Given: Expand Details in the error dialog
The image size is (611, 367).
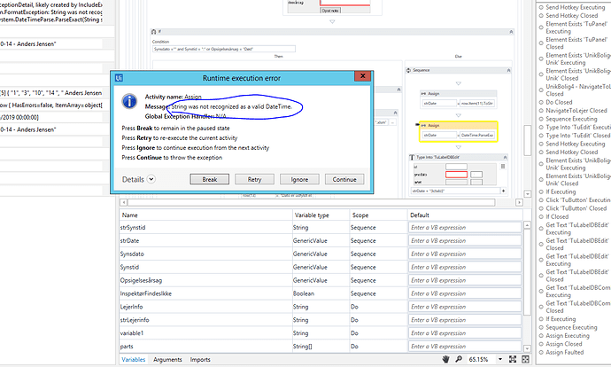Looking at the screenshot, I should coord(151,179).
